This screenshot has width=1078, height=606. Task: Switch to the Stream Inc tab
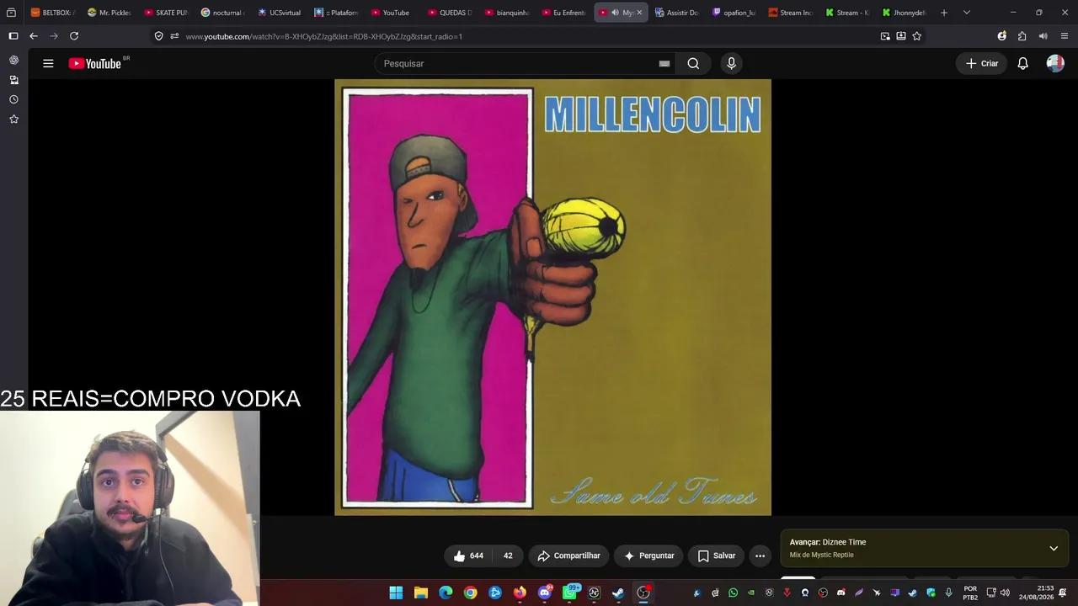point(792,13)
